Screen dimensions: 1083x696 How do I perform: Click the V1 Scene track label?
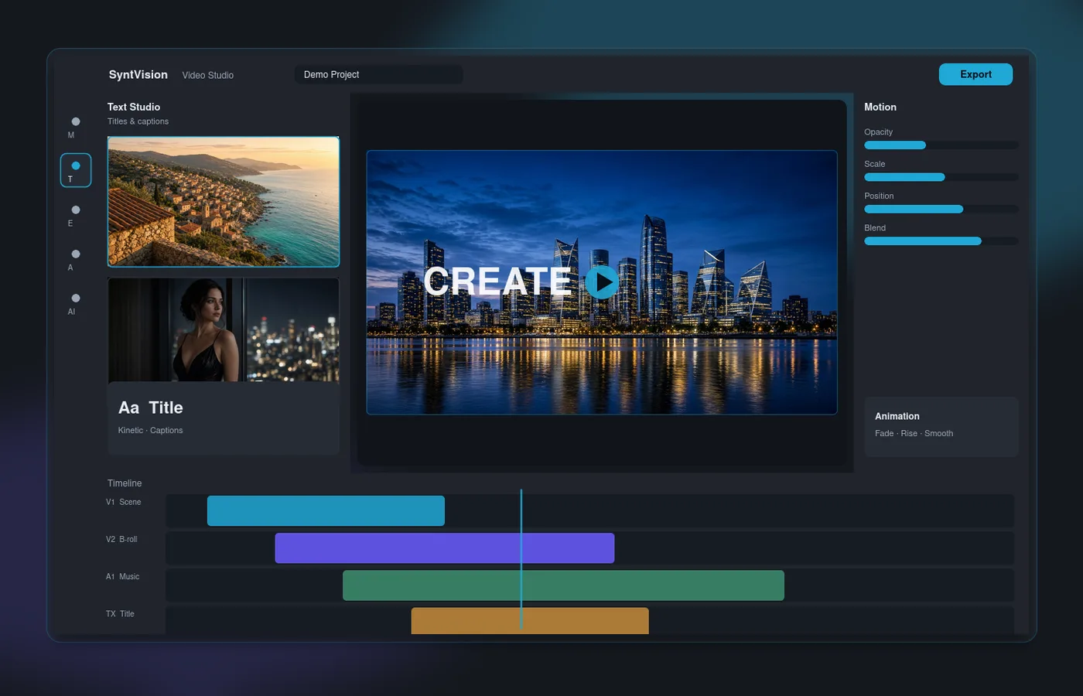click(x=124, y=502)
